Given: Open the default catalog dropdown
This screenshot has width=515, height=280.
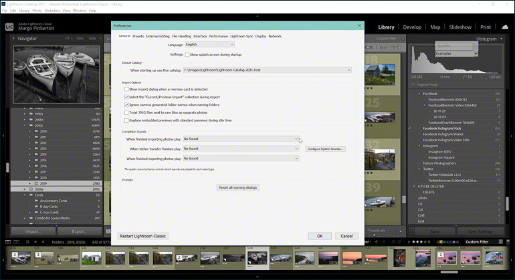Looking at the screenshot, I should [x=267, y=70].
